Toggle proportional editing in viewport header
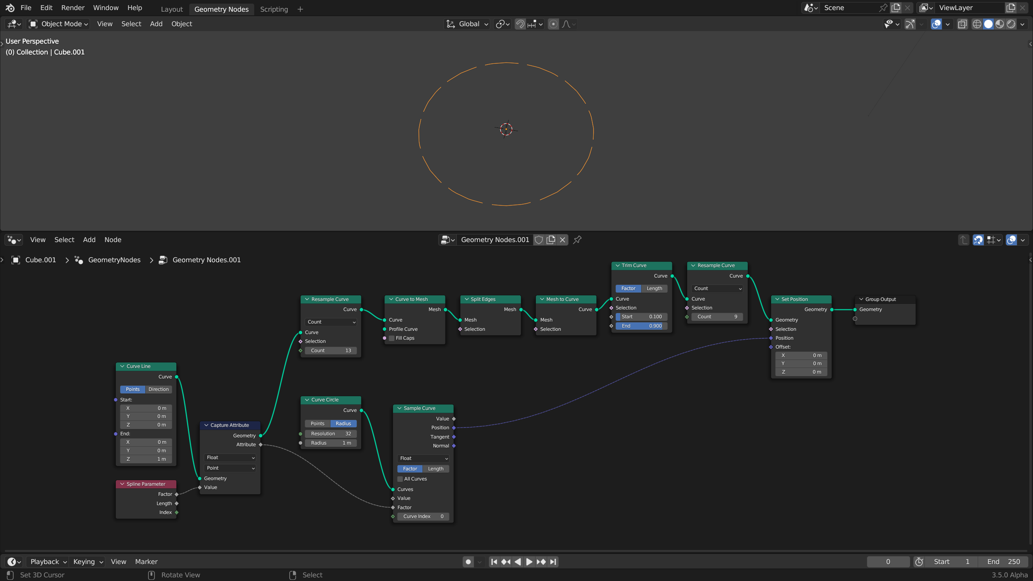Screen dimensions: 1033x581 click(x=554, y=24)
